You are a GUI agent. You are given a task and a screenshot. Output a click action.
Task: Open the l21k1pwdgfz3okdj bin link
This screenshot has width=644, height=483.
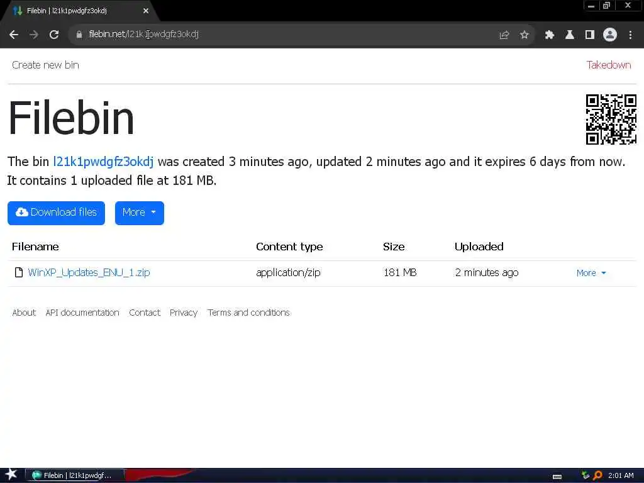[x=103, y=162]
